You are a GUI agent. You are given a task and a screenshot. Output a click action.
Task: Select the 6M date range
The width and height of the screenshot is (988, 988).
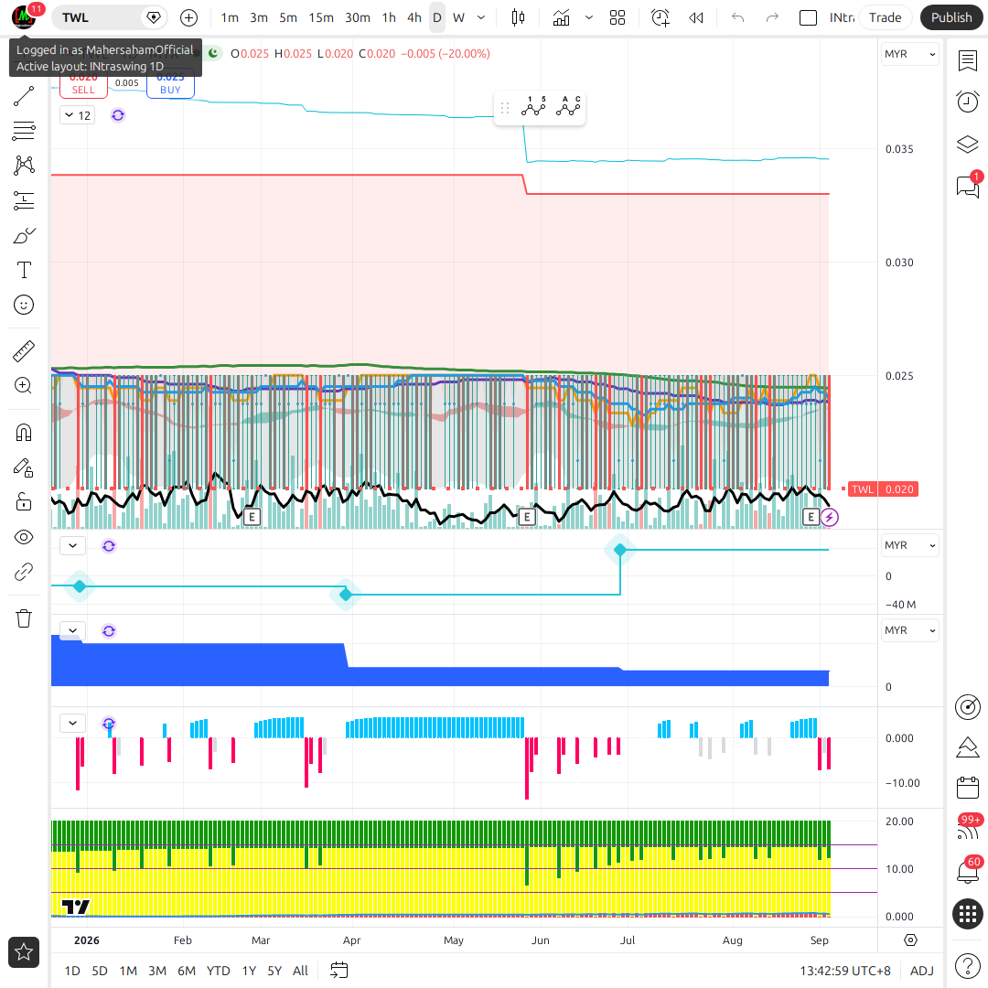(187, 971)
